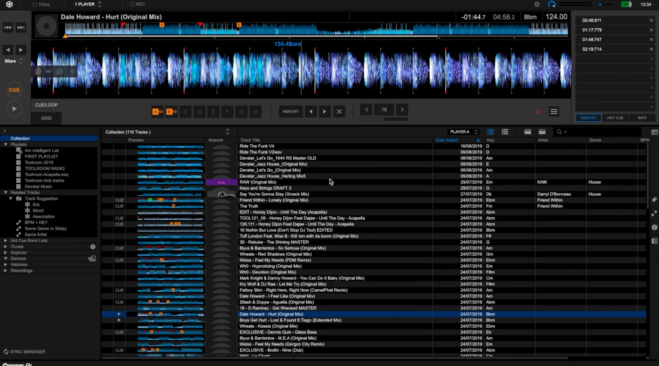Trigger hot cue B
This screenshot has width=659, height=366.
[x=171, y=112]
